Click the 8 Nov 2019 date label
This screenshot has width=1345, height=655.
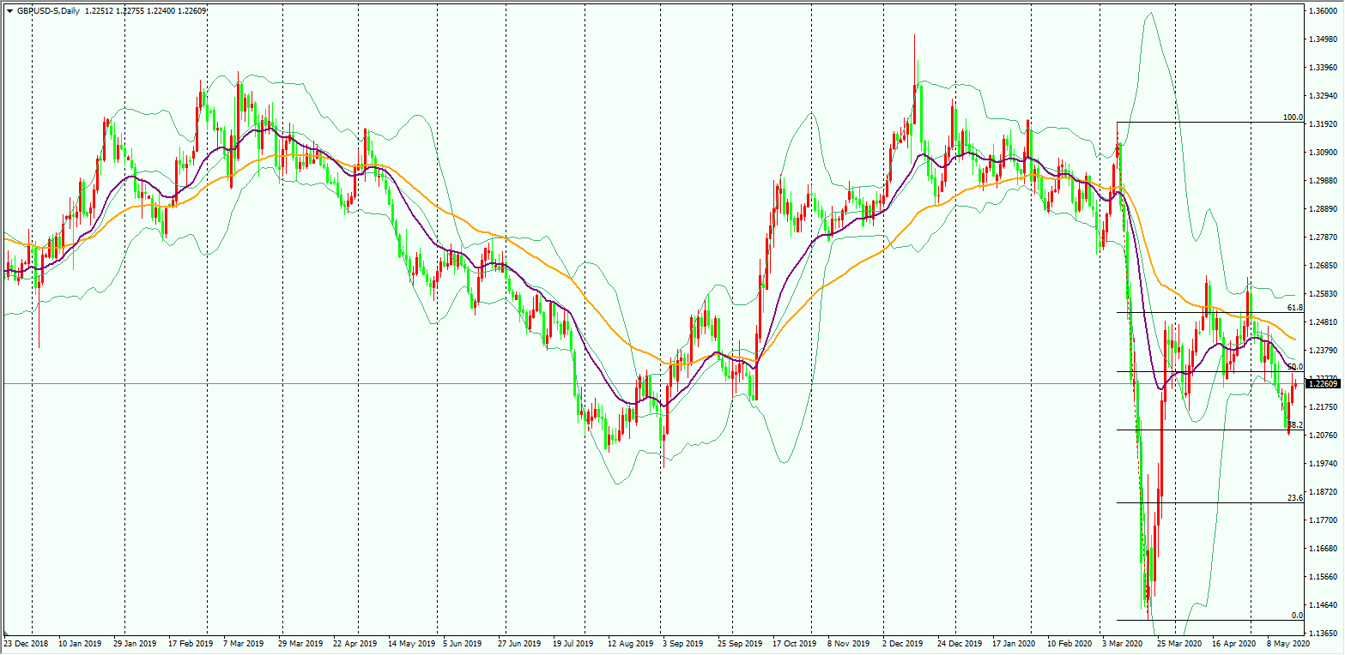(847, 642)
